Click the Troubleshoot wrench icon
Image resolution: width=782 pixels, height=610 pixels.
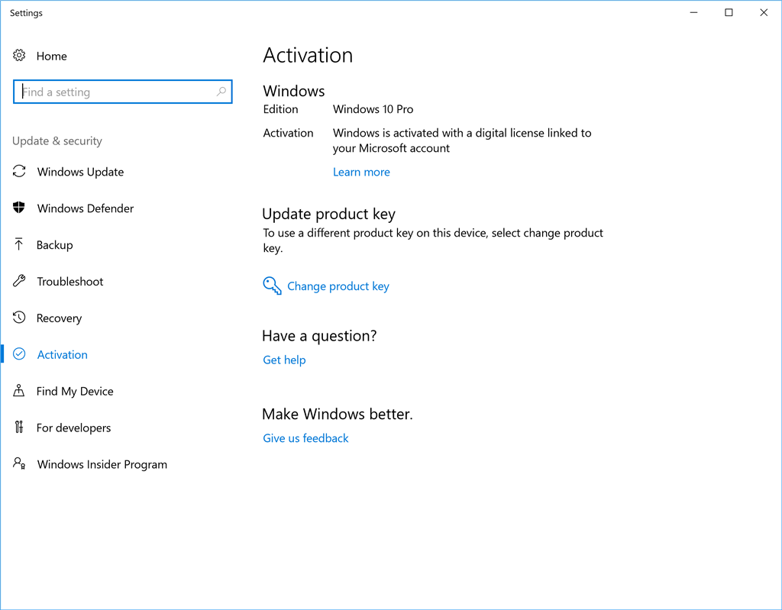coord(19,281)
